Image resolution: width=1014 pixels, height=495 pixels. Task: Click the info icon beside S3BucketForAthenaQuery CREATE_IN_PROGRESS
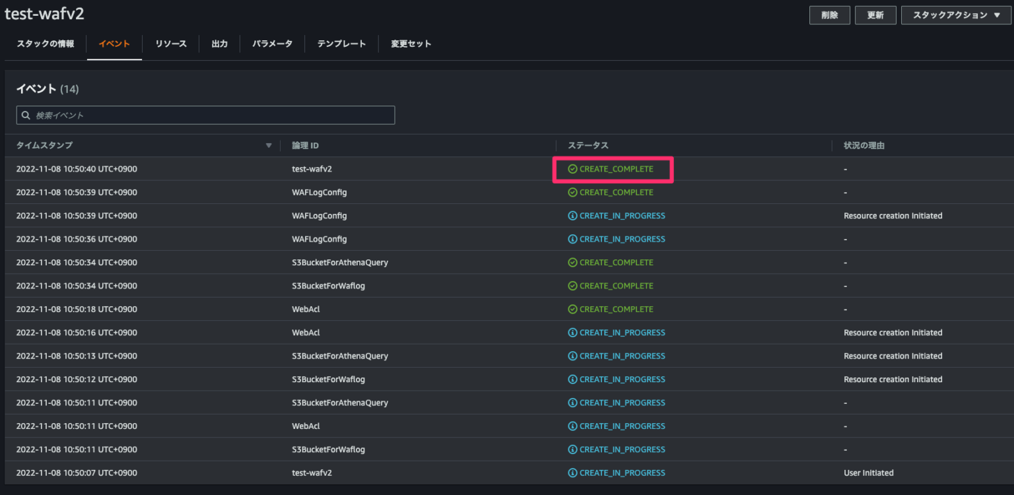572,356
